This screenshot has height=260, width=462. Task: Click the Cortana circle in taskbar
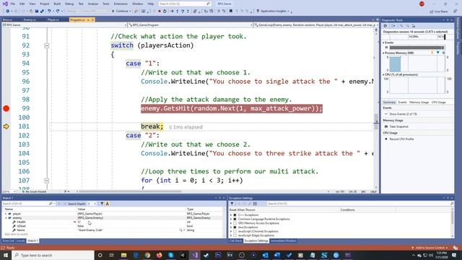coord(100,255)
